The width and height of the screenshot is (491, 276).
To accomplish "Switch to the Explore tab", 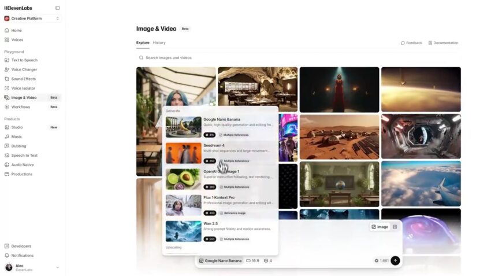I will (143, 43).
